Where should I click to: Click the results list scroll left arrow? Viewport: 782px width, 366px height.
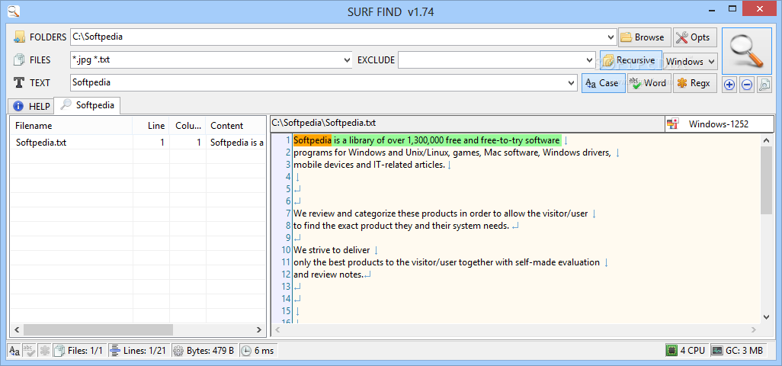tap(17, 329)
